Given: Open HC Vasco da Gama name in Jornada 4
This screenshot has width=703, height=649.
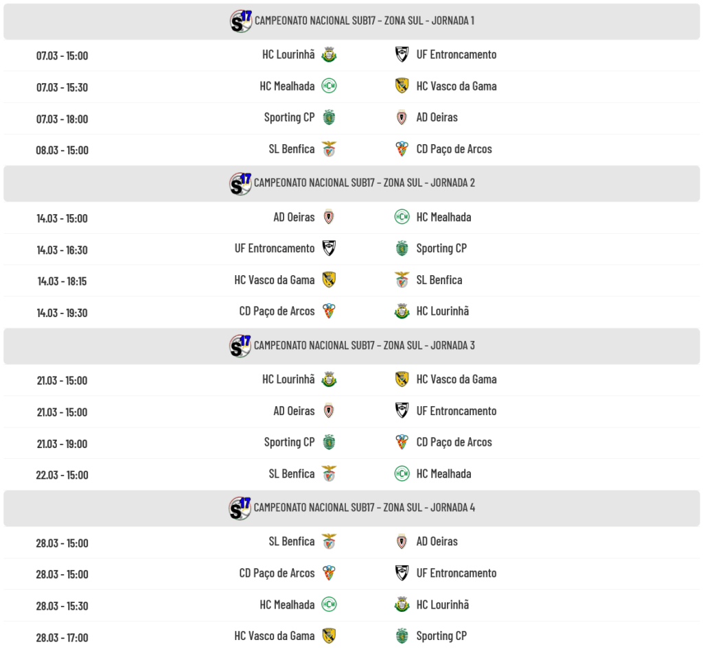Looking at the screenshot, I should pos(275,636).
